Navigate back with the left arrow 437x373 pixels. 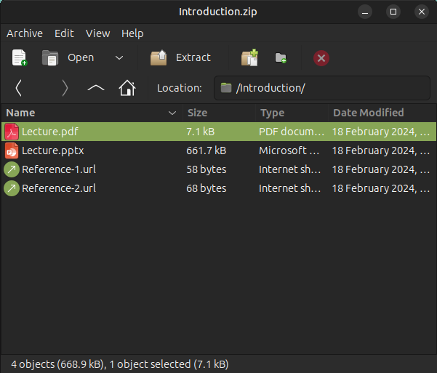(19, 88)
